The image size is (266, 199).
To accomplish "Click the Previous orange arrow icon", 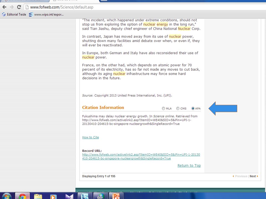I will pos(233,176).
